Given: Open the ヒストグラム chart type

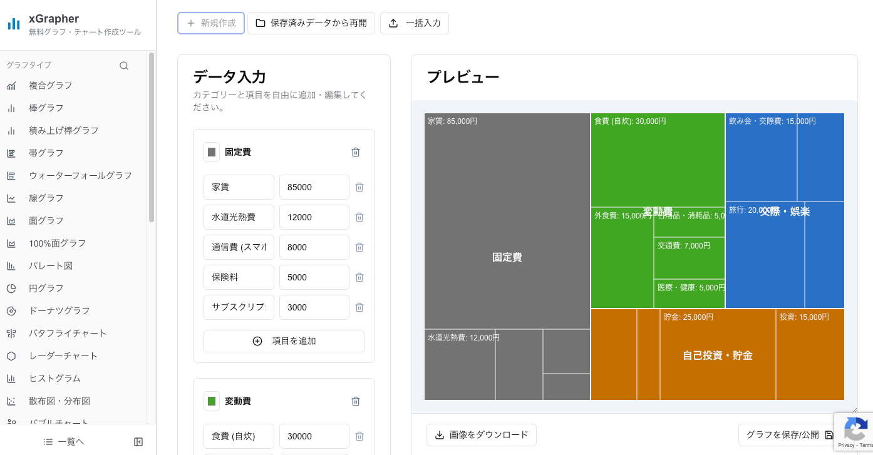Looking at the screenshot, I should coord(13,378).
